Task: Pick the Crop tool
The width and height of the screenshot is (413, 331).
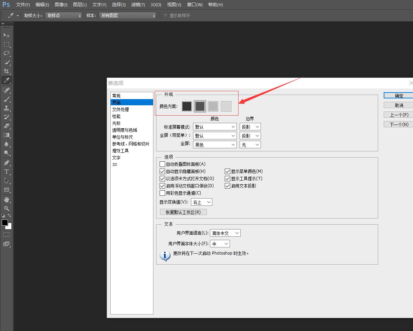Action: 7,71
